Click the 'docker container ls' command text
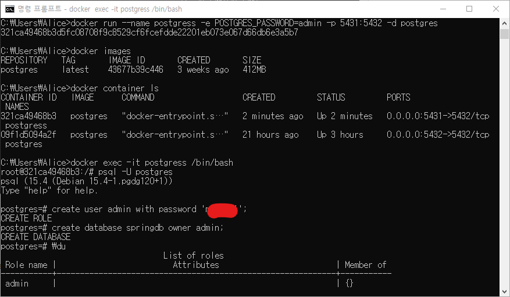 pos(115,88)
